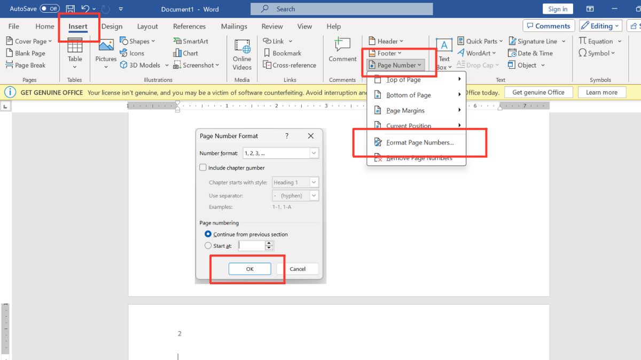Screen dimensions: 641x360
Task: Click the Page Number button
Action: [396, 65]
